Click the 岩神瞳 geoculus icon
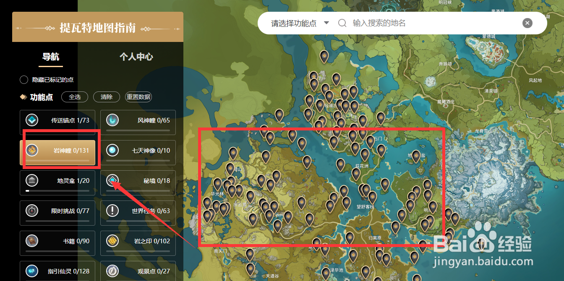 pos(32,150)
